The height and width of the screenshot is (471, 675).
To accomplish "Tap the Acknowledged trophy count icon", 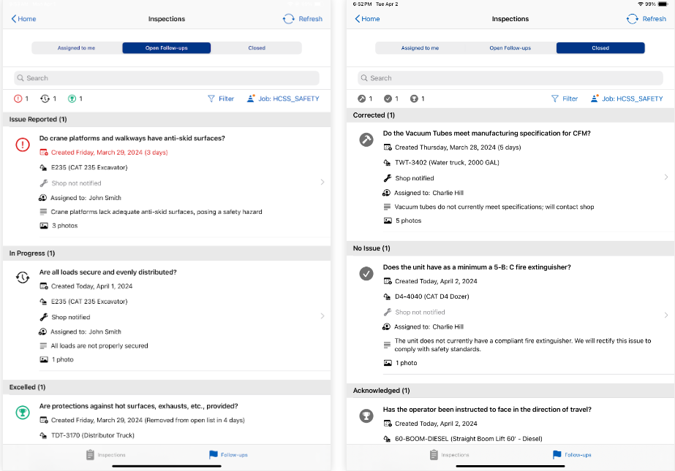I will [415, 99].
